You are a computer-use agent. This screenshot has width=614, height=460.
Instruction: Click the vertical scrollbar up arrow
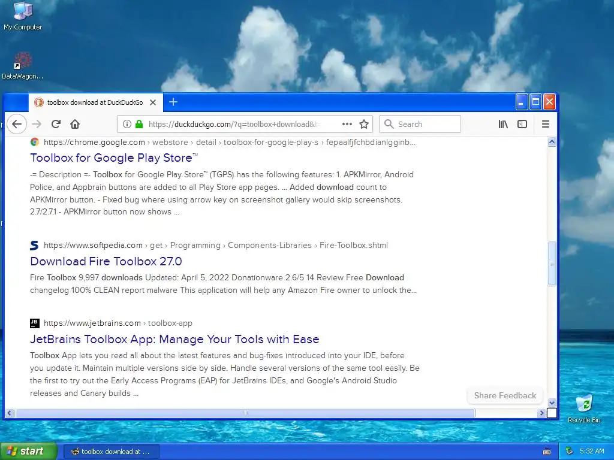pos(552,142)
